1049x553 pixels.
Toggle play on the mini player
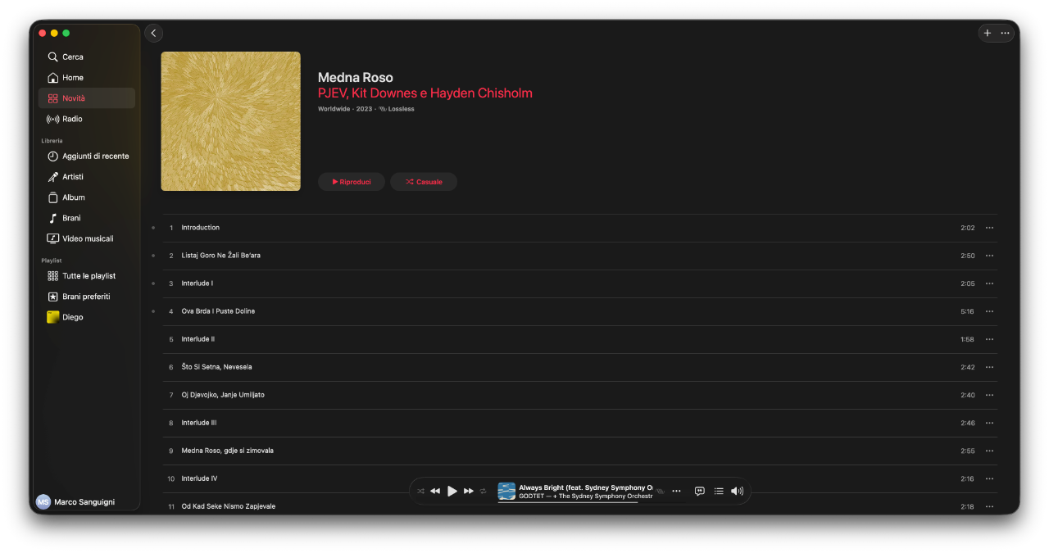pyautogui.click(x=452, y=491)
